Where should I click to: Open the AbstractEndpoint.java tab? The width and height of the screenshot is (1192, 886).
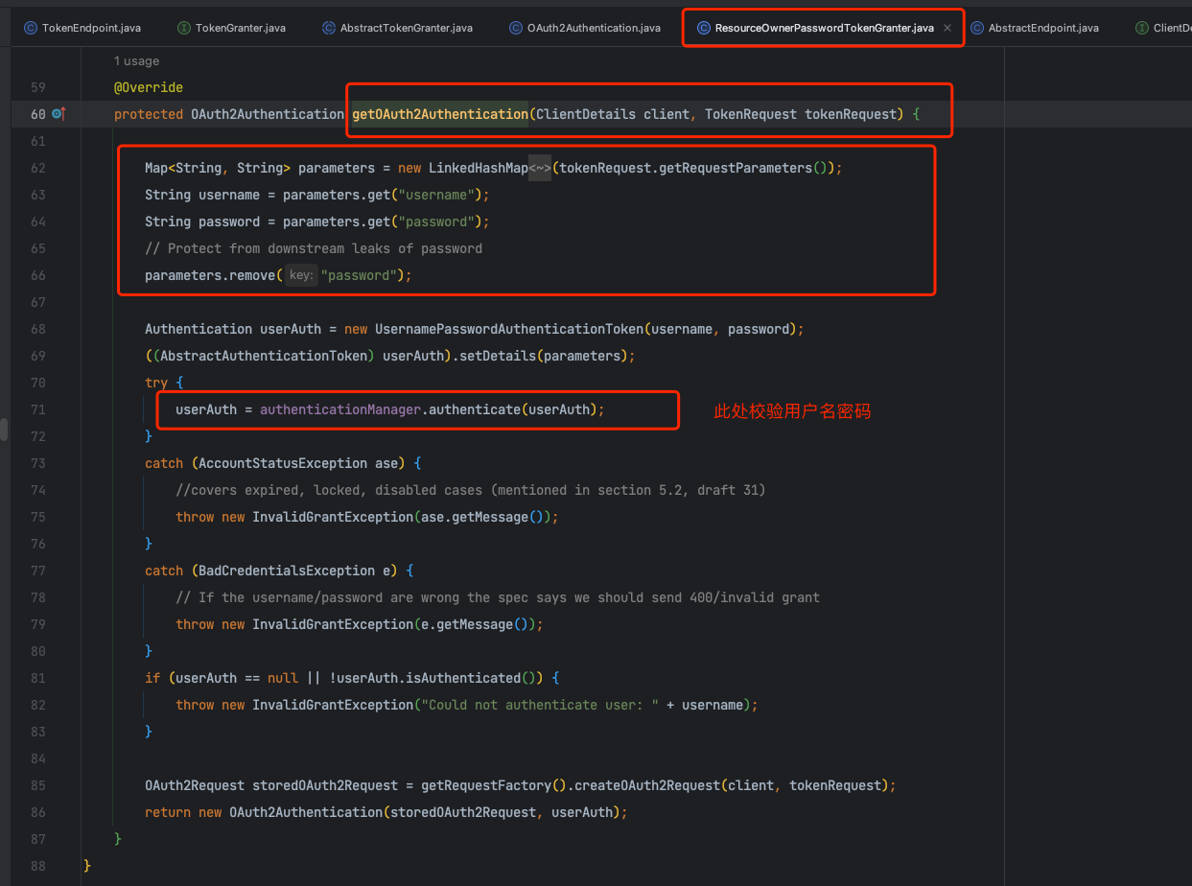click(x=1043, y=28)
